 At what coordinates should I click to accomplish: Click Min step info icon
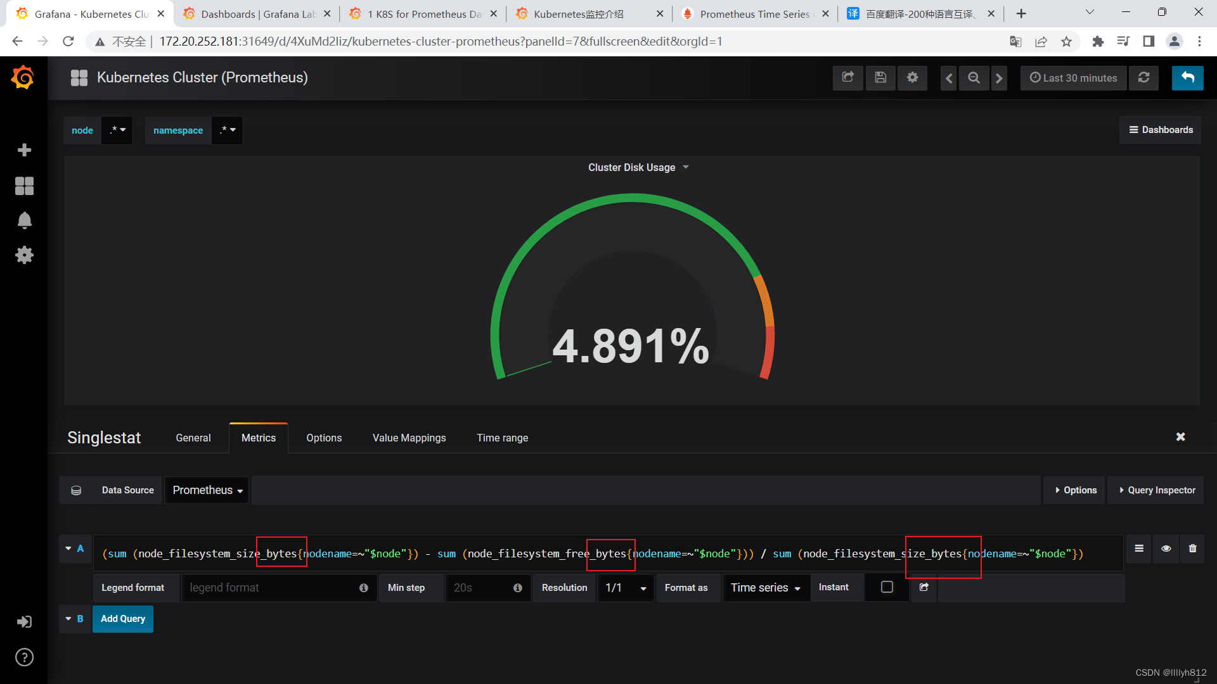point(518,588)
